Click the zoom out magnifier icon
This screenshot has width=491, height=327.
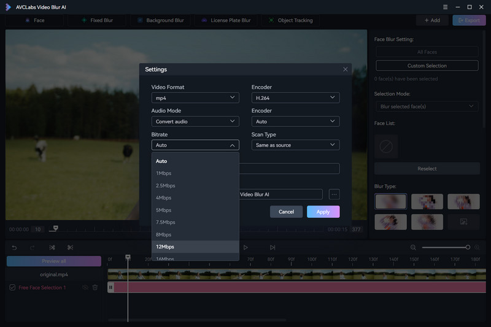413,247
